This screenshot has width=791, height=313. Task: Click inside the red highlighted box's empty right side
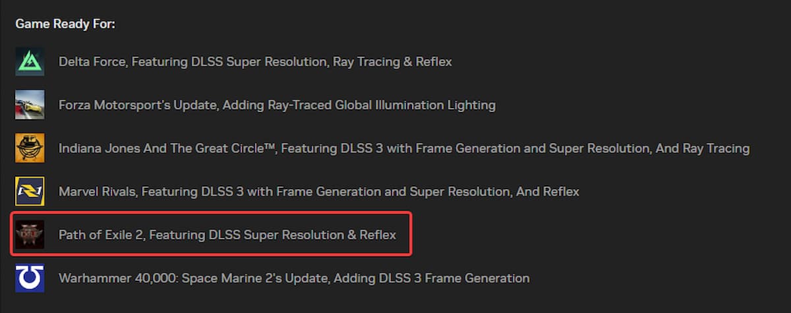403,234
